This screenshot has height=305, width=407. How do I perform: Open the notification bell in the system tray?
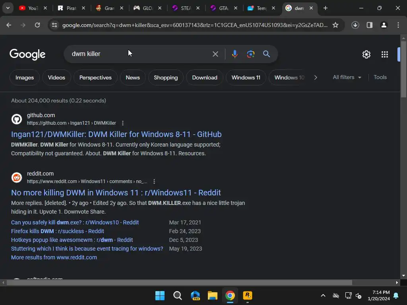click(x=396, y=295)
